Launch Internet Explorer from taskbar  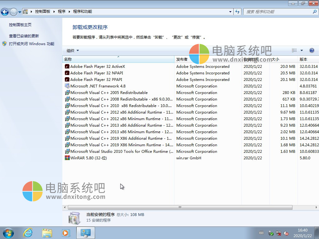pyautogui.click(x=28, y=233)
